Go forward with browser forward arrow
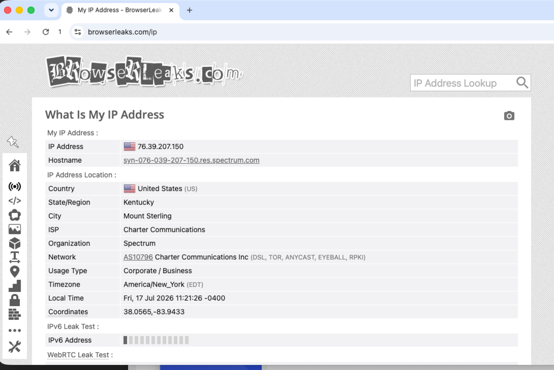The image size is (554, 370). click(27, 32)
